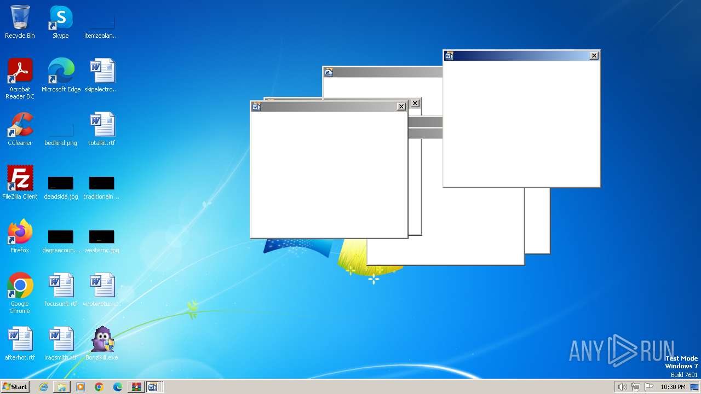Open system menu icon of active blue window
This screenshot has width=701, height=394.
[449, 56]
